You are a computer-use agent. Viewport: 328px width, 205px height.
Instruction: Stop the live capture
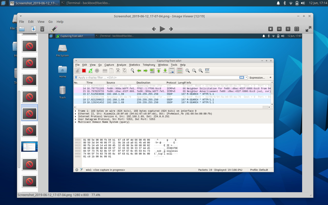(x=84, y=70)
